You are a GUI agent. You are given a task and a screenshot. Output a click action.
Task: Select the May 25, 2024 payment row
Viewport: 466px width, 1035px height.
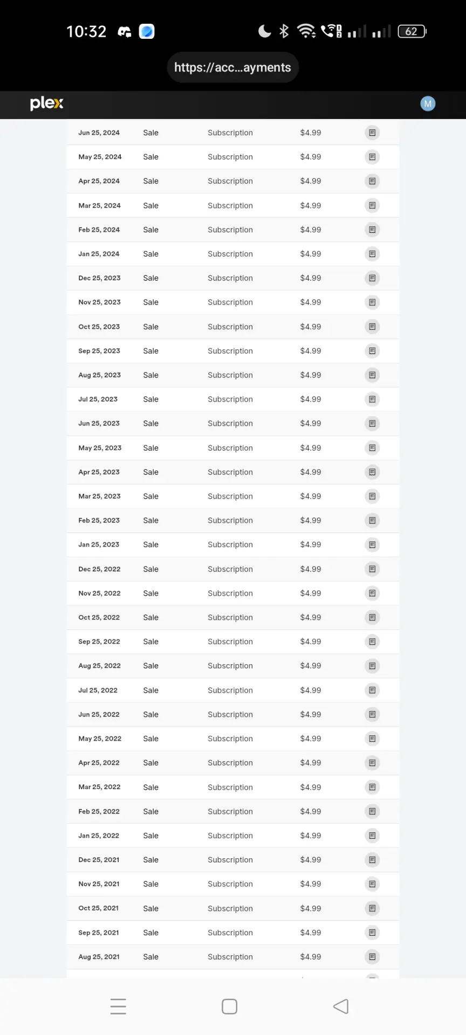coord(233,157)
